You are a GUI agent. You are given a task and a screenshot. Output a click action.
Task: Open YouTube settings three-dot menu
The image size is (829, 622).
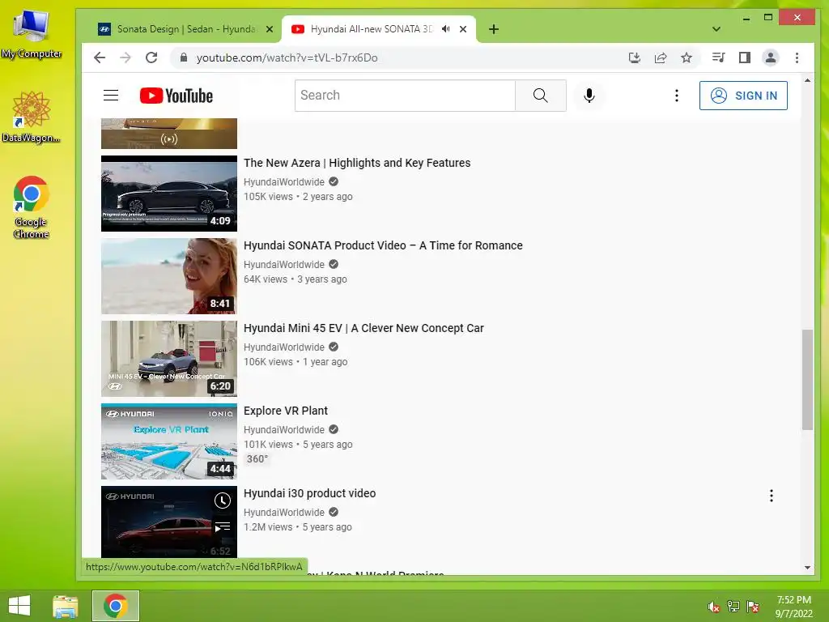pos(676,96)
